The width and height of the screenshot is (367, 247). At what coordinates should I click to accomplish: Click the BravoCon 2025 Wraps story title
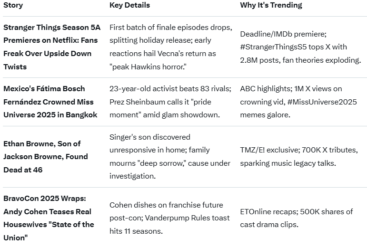tap(48, 218)
